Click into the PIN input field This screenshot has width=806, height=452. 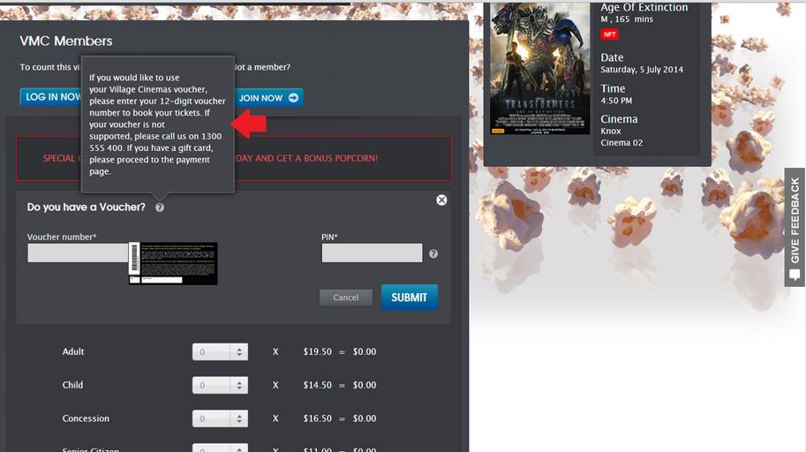click(x=372, y=253)
